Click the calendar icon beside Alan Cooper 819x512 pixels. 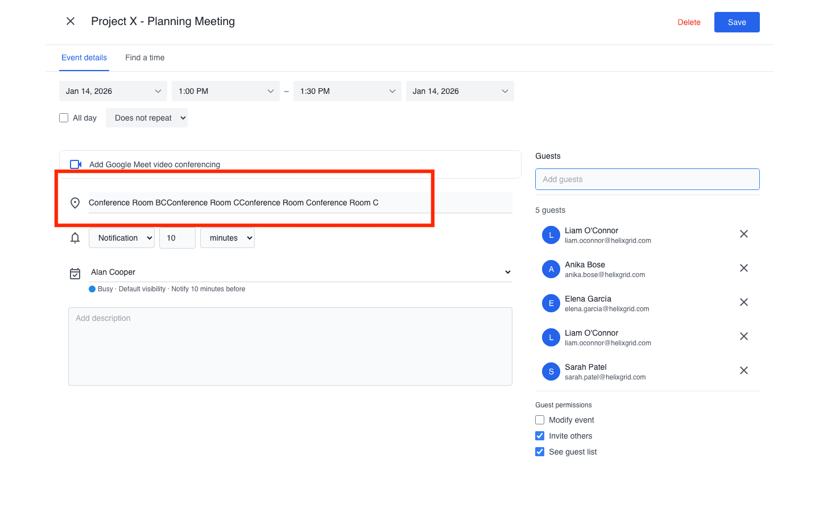click(75, 274)
